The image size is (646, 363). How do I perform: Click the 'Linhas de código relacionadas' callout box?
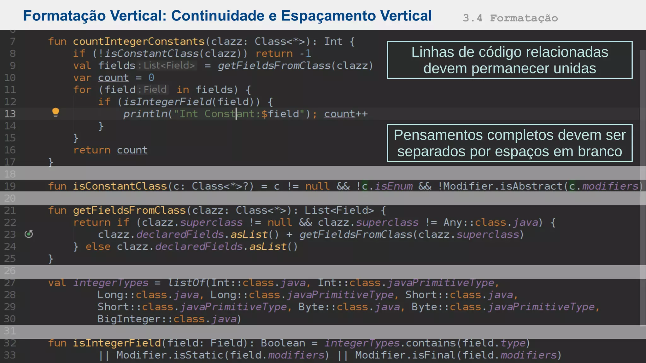510,60
